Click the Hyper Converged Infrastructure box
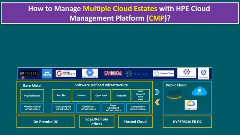Viewport: 240px width, 135px height. pyautogui.click(x=113, y=108)
